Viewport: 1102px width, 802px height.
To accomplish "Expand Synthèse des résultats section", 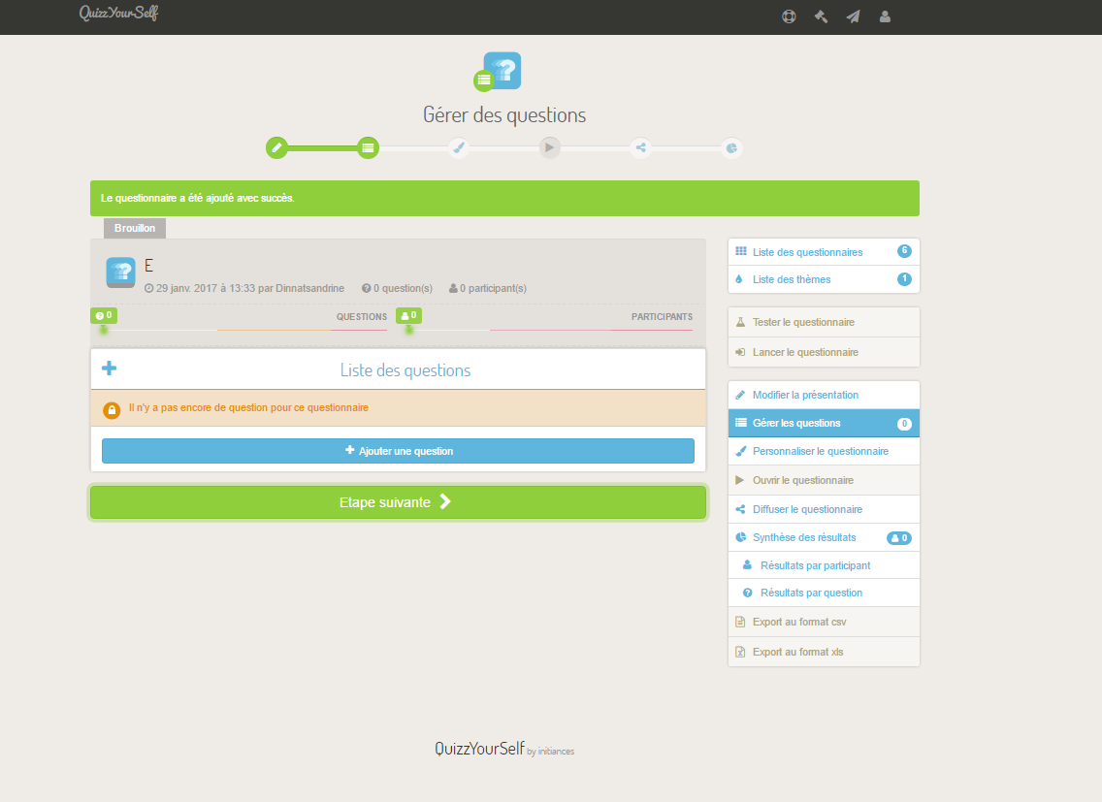I will point(804,537).
